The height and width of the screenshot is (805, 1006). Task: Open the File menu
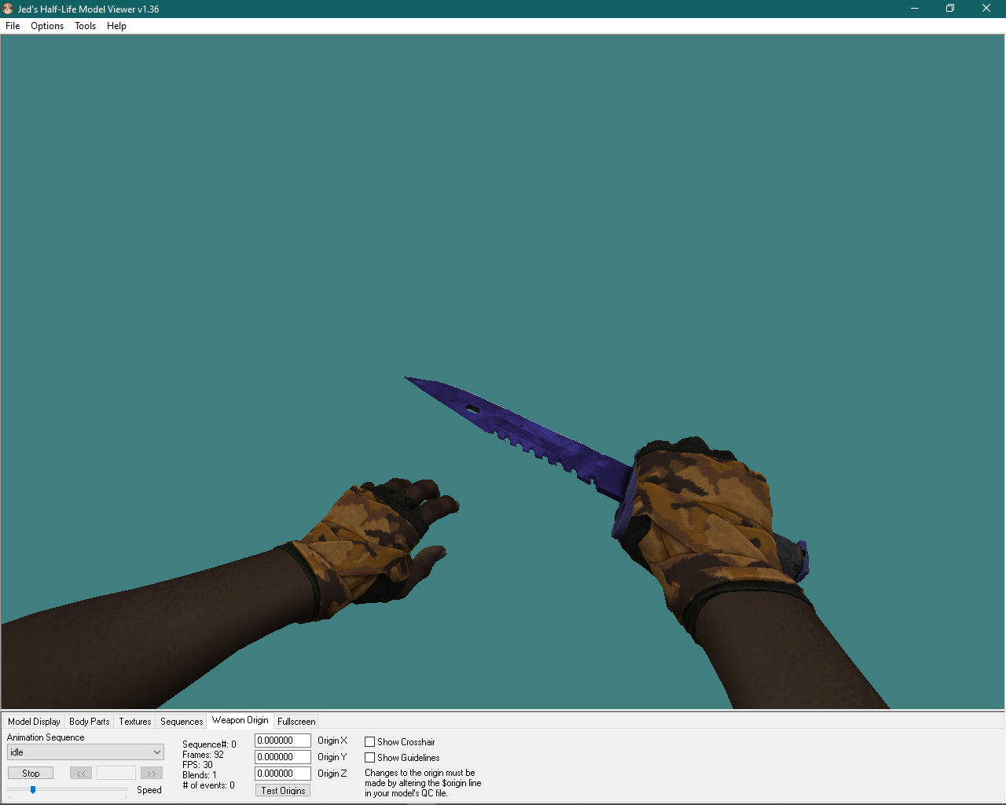pyautogui.click(x=13, y=26)
